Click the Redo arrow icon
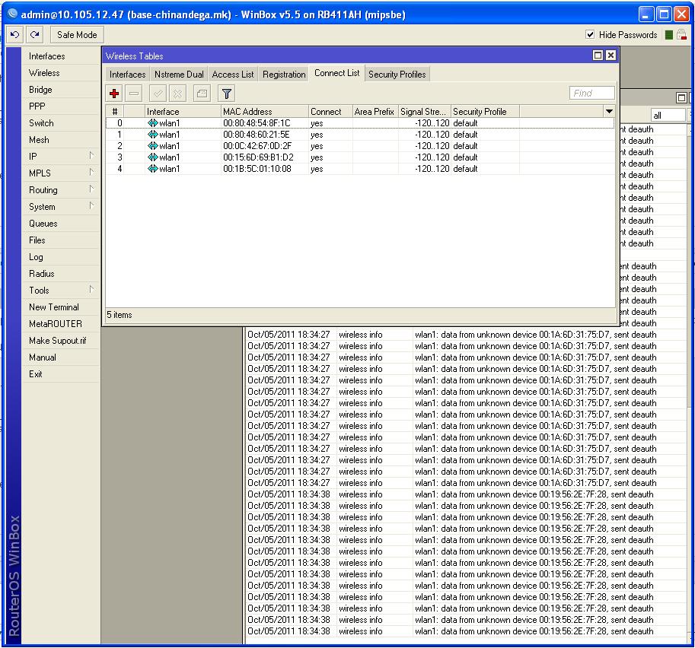Viewport: 695px width, 648px height. [34, 34]
